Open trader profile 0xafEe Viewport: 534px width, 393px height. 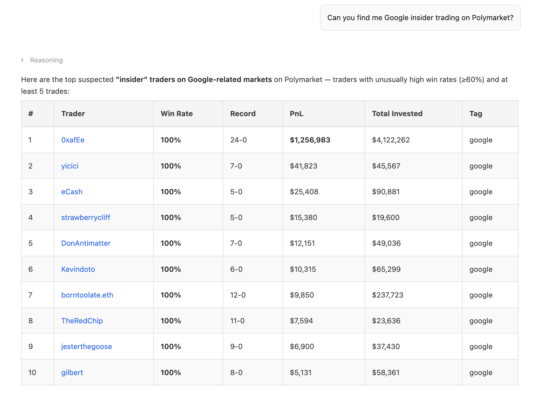73,140
